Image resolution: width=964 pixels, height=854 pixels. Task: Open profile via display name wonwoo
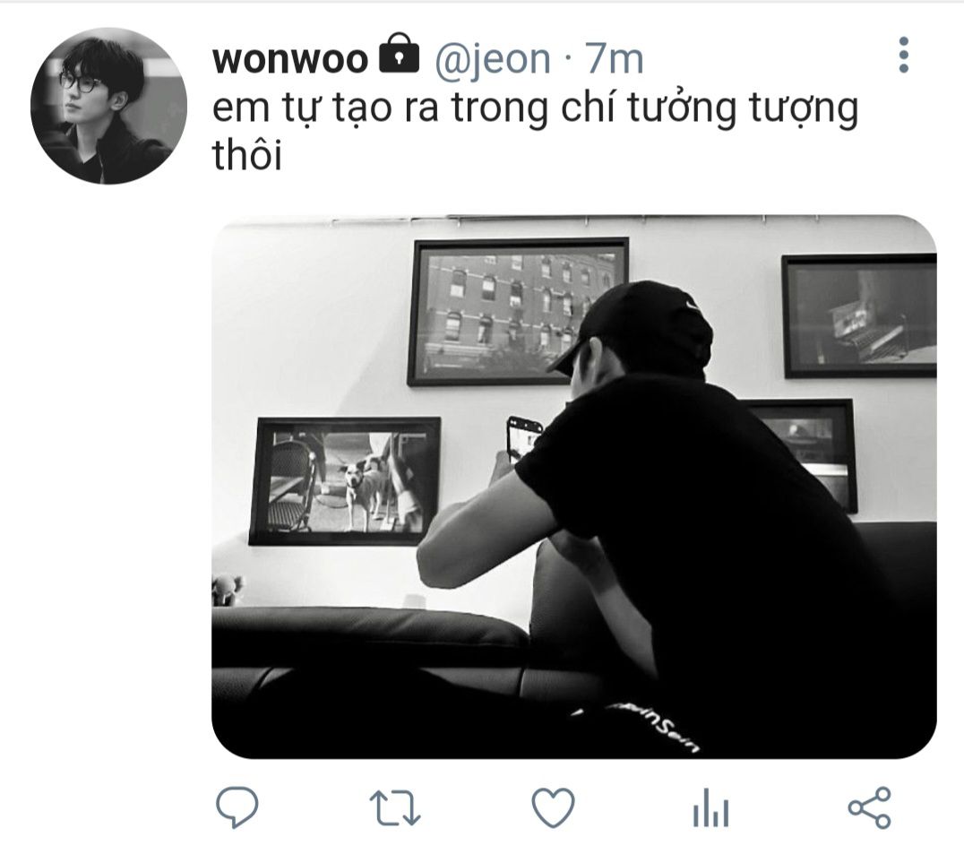[289, 60]
